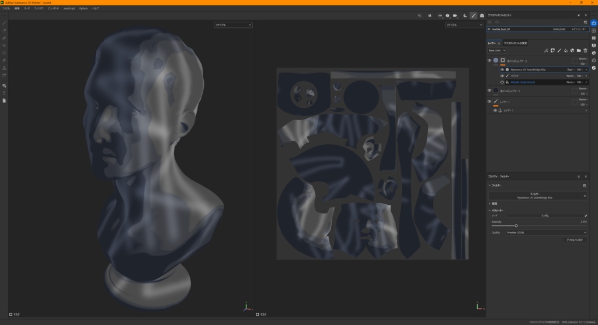Open the ファイル menu
Viewport: 598px width, 325px height.
(6, 8)
